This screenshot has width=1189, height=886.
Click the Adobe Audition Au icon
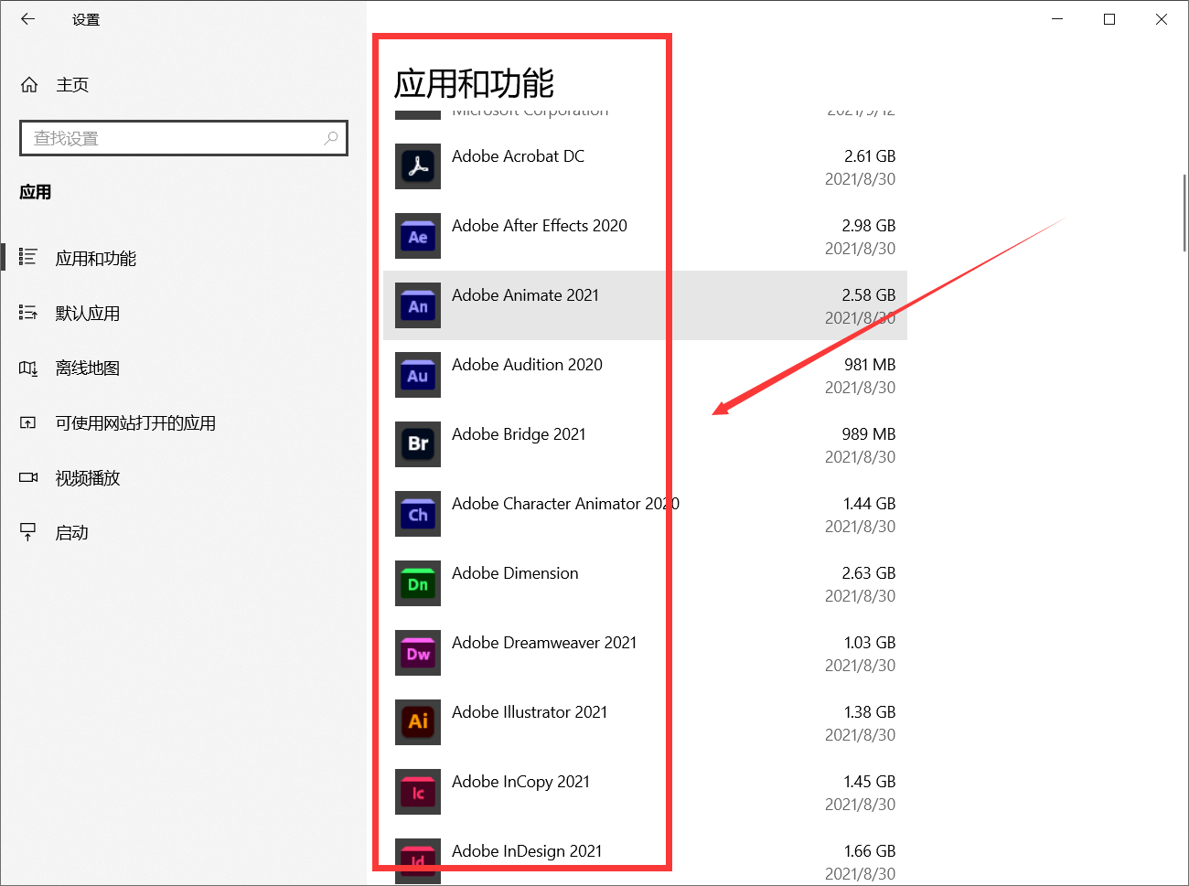(x=418, y=375)
